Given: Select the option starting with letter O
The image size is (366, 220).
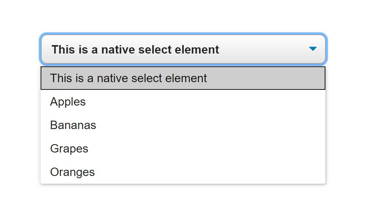Looking at the screenshot, I should 183,172.
